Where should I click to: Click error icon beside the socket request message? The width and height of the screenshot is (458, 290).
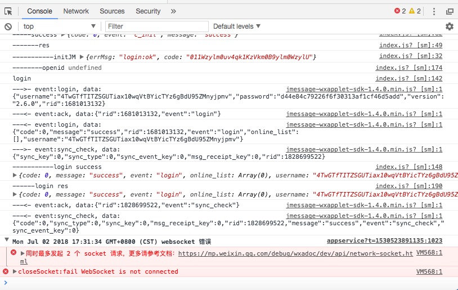[14, 252]
